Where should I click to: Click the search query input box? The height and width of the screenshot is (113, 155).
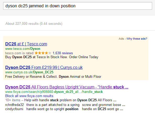click(78, 6)
